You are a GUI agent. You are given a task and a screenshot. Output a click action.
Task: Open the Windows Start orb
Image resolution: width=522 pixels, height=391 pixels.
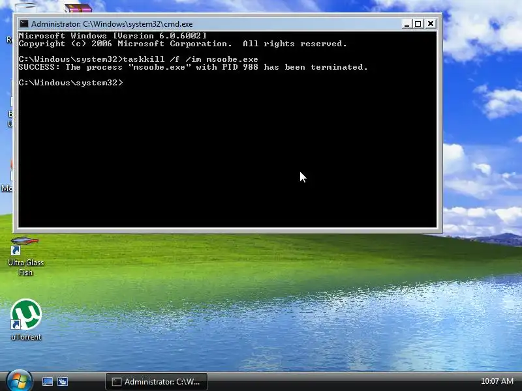pyautogui.click(x=19, y=381)
